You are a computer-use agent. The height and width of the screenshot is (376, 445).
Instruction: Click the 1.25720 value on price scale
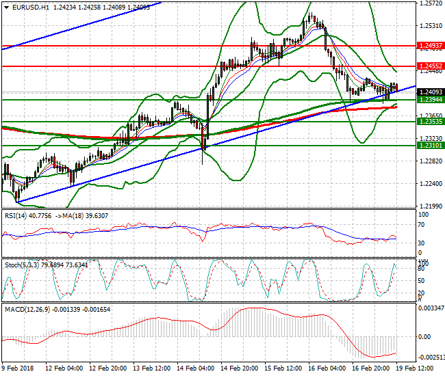(x=430, y=4)
